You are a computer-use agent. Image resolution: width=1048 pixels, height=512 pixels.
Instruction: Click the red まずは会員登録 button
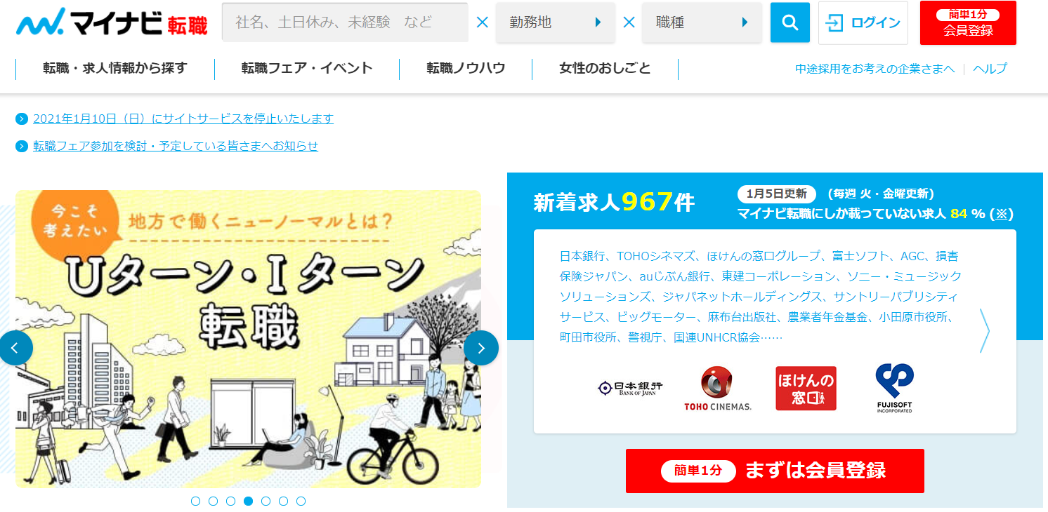(x=775, y=471)
